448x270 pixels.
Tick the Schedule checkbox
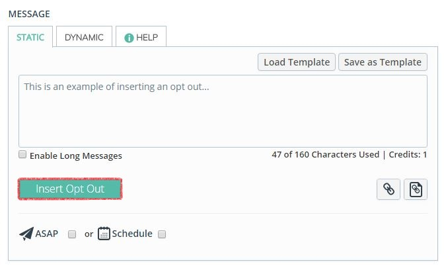point(162,234)
